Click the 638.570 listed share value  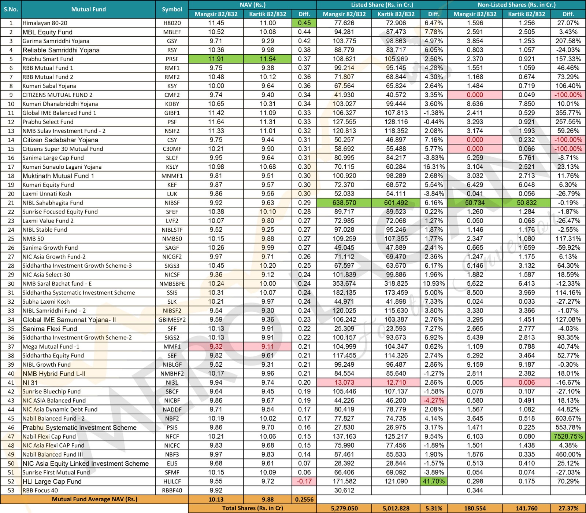pyautogui.click(x=344, y=203)
